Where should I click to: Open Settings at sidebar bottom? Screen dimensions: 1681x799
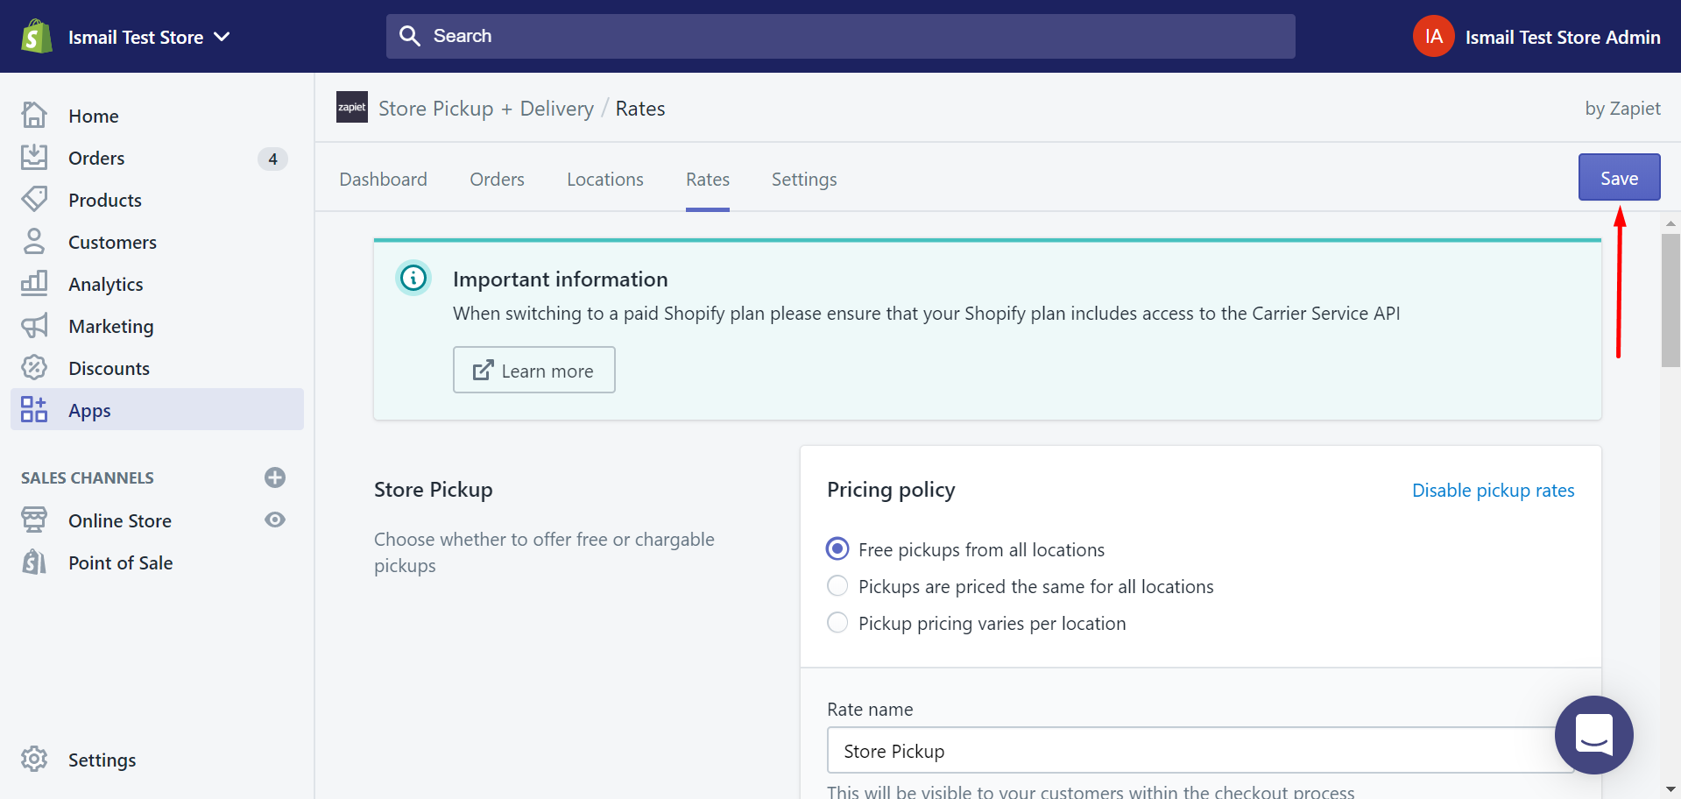102,760
